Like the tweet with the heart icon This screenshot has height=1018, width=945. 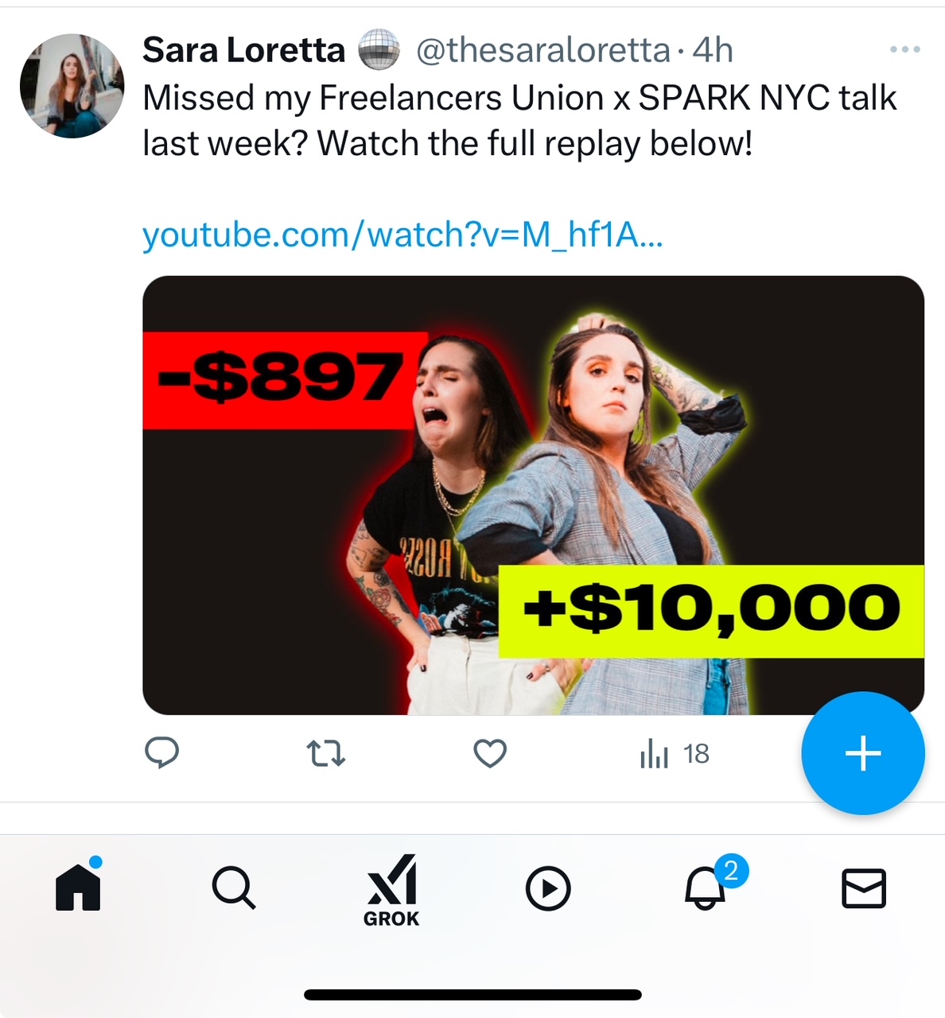point(490,752)
